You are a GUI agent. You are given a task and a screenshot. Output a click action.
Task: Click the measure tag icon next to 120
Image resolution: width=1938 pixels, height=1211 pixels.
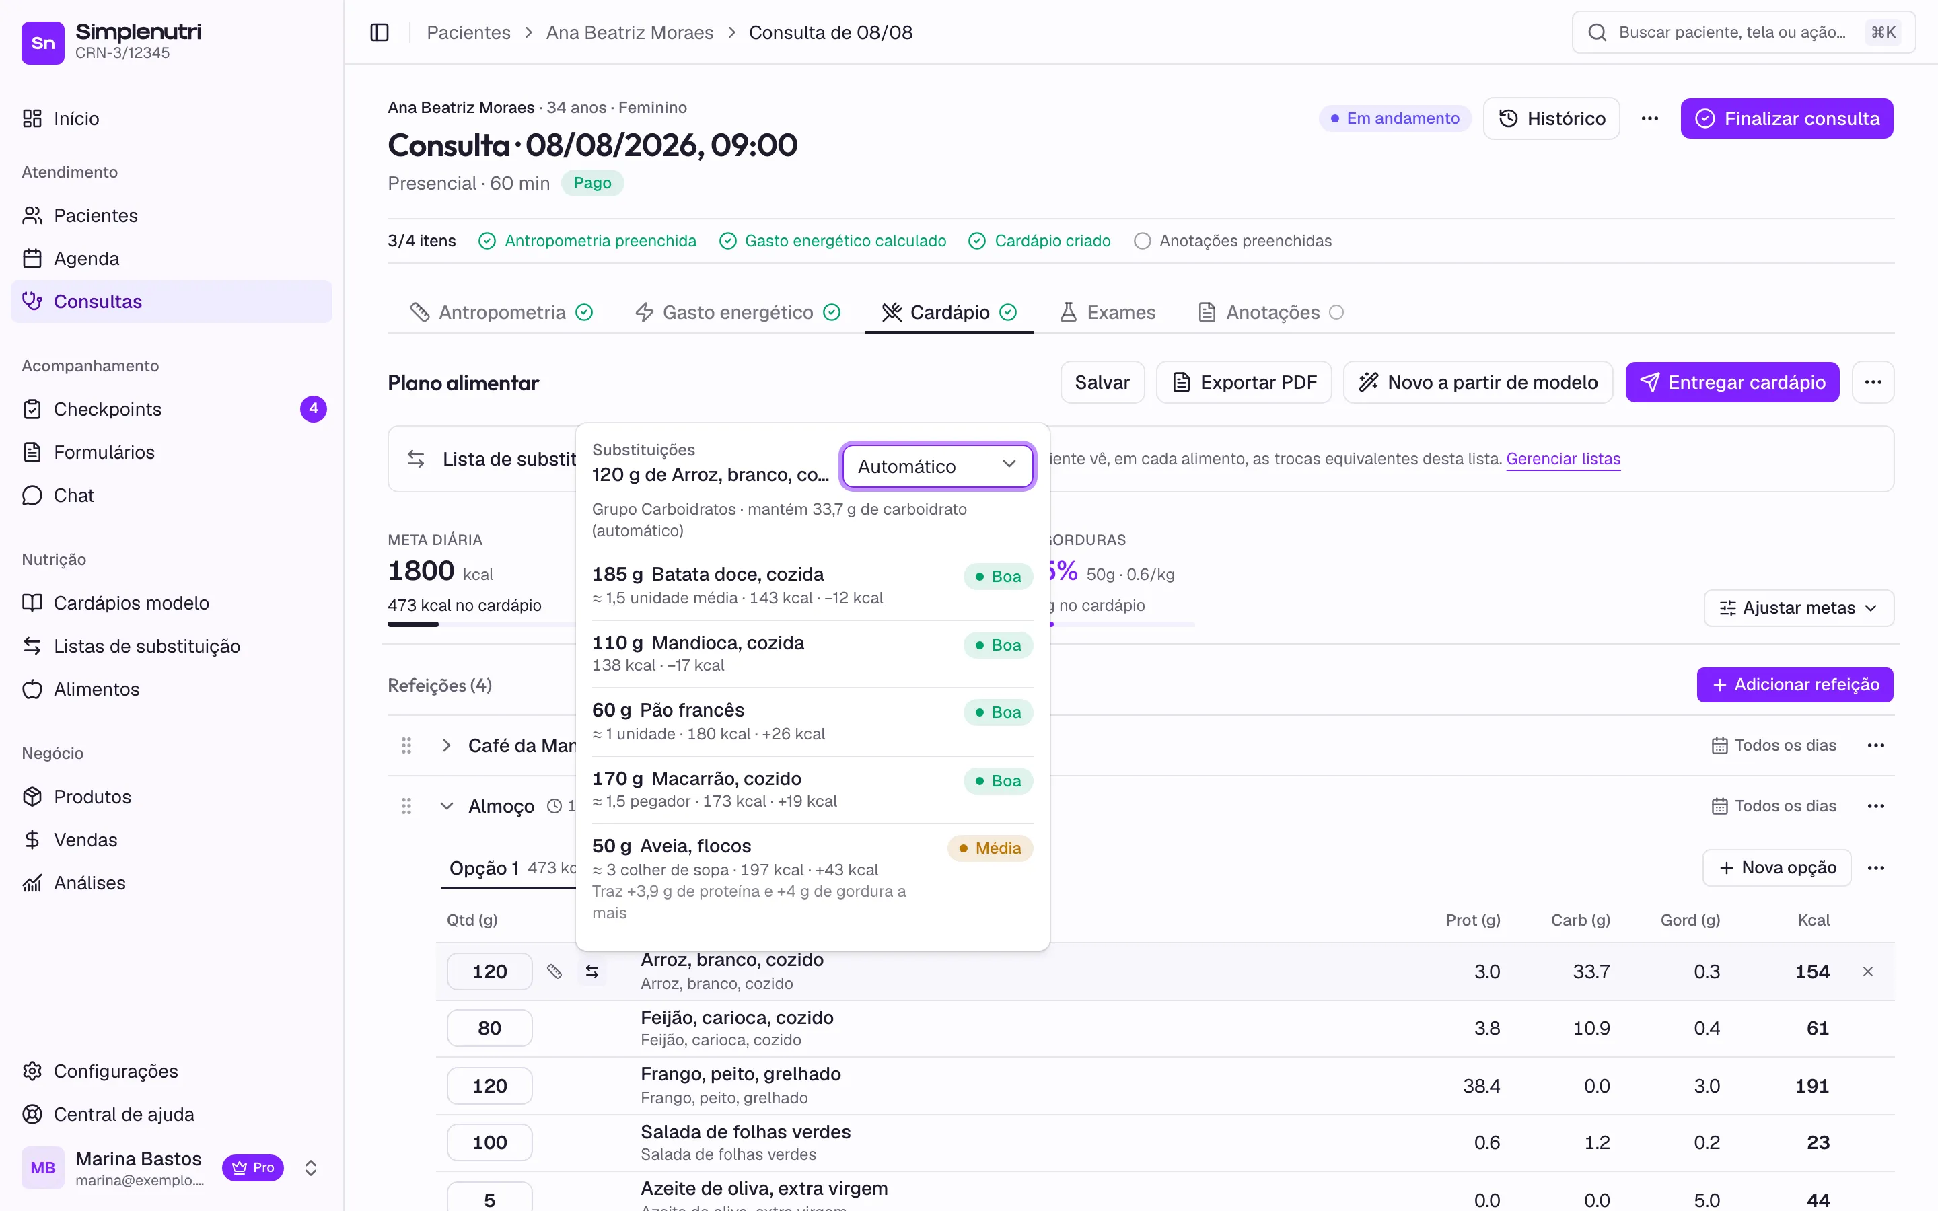pos(554,971)
